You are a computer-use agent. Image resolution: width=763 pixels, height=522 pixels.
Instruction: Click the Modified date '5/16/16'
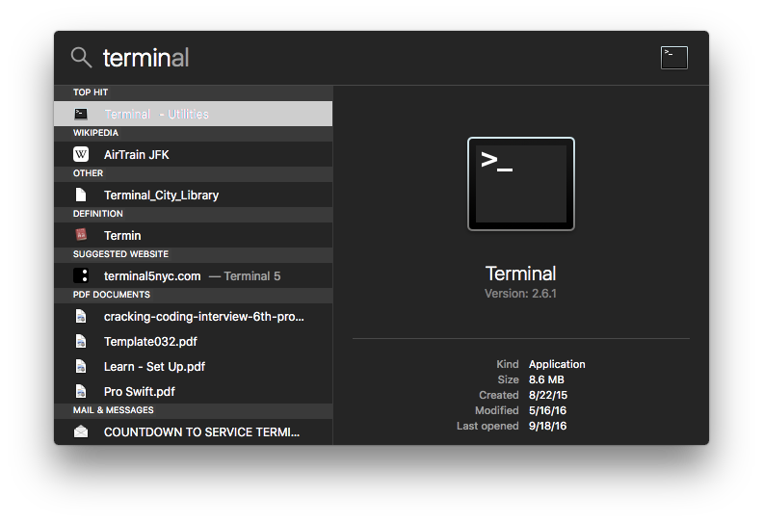[x=547, y=410]
